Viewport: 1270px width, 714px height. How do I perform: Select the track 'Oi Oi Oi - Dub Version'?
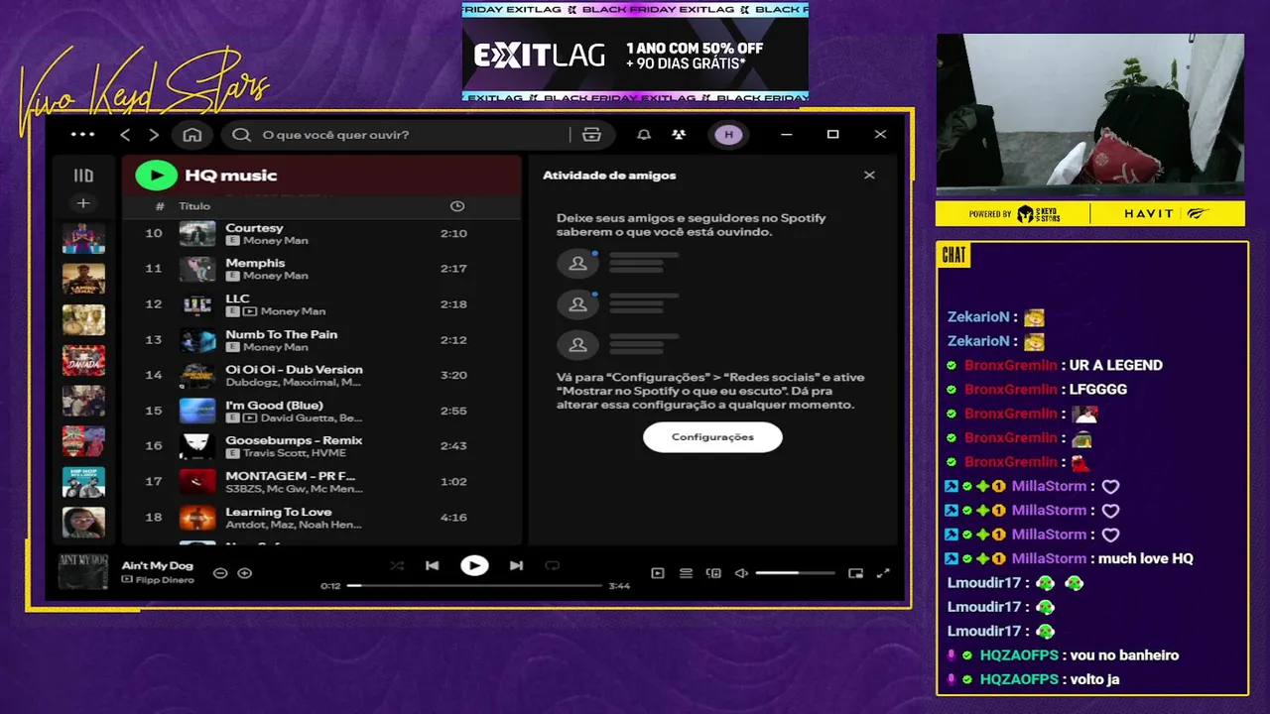coord(320,375)
